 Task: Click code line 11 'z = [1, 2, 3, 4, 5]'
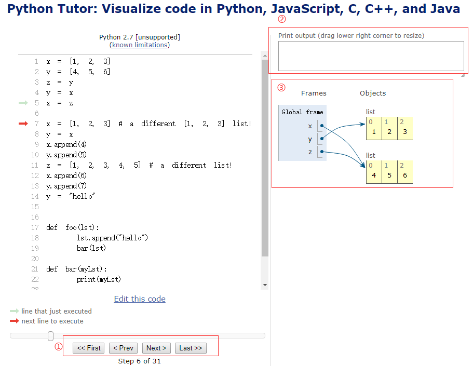point(139,165)
